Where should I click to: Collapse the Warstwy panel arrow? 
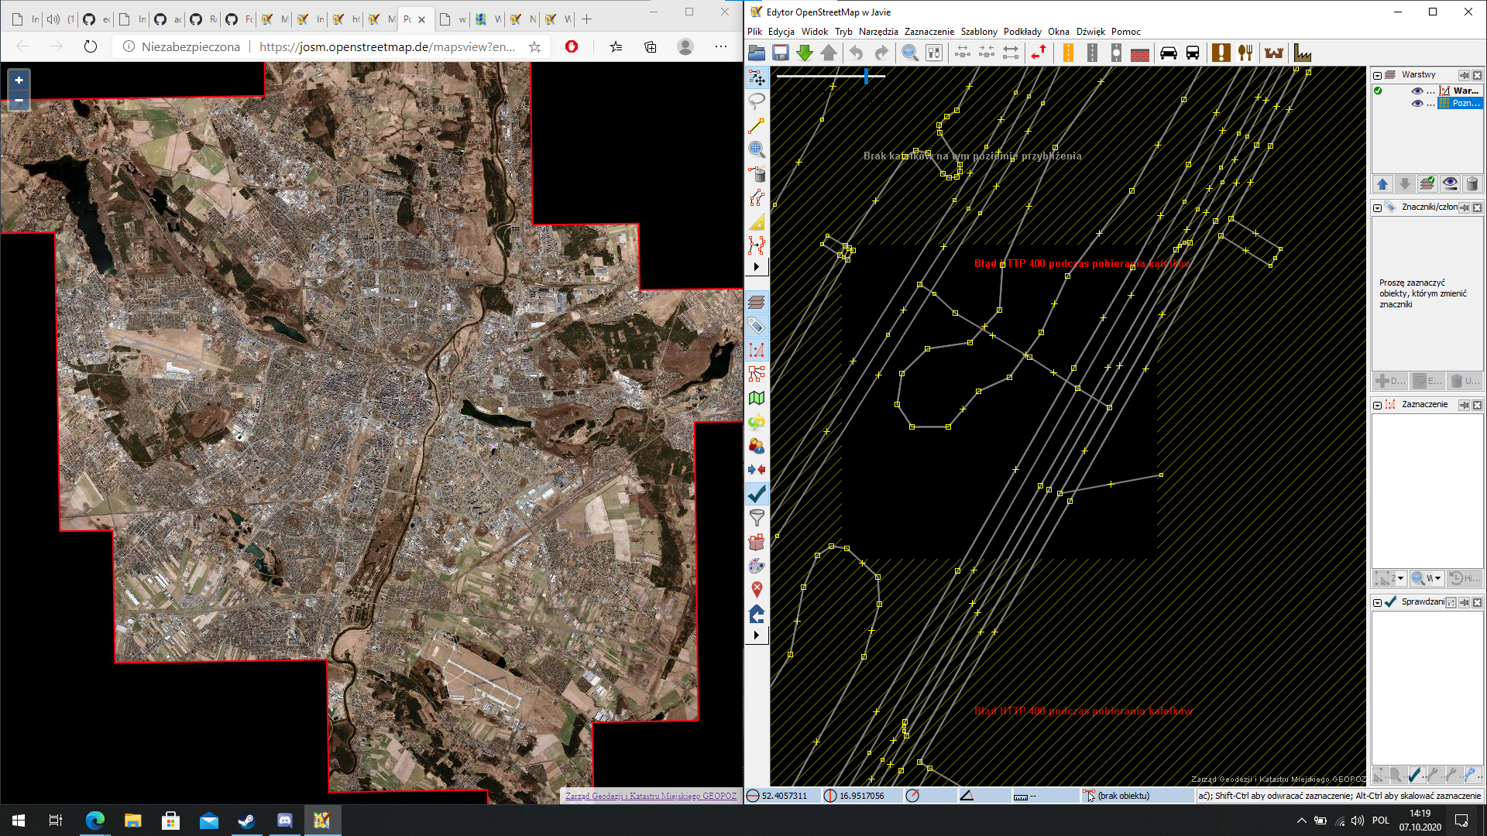[x=1377, y=75]
